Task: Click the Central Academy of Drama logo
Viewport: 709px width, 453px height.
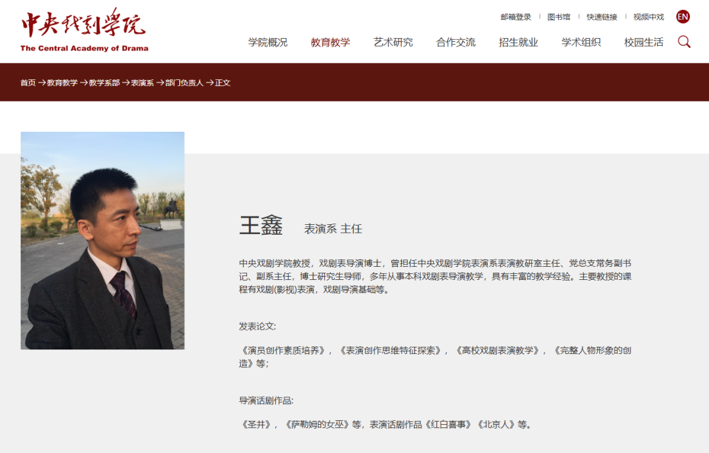Action: tap(84, 30)
